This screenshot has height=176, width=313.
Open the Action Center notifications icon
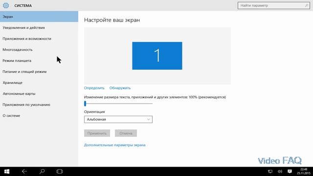tap(290, 172)
